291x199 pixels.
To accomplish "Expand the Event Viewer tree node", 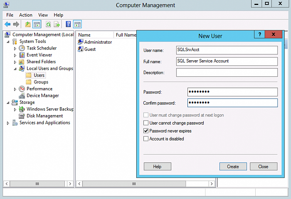I will click(15, 55).
